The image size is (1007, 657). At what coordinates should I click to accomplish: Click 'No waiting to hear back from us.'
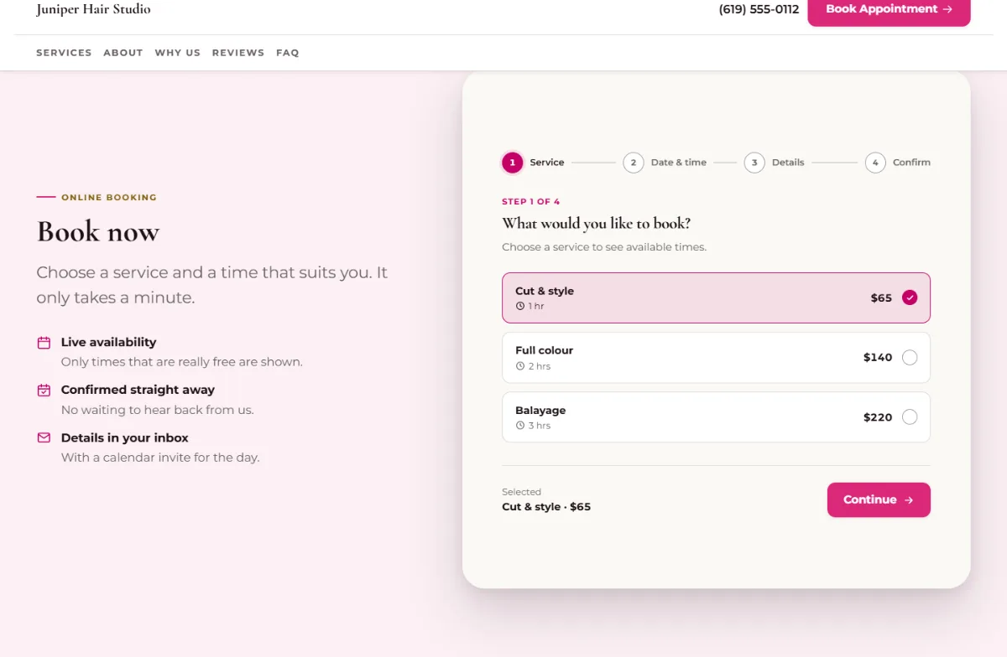click(x=158, y=410)
